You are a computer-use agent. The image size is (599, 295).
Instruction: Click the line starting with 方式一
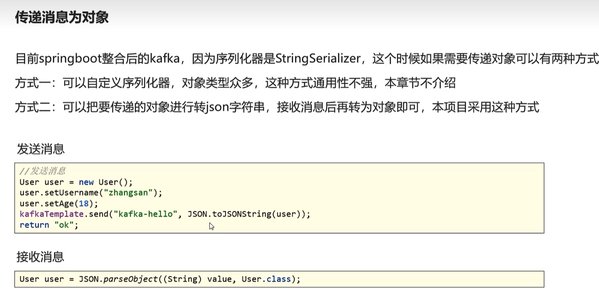(x=235, y=83)
